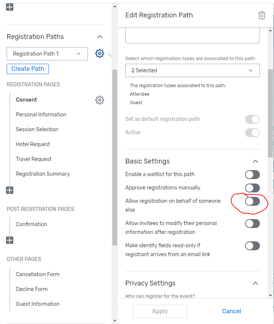This screenshot has height=324, width=274.
Task: Open Consent page gear settings
Action: pyautogui.click(x=100, y=100)
